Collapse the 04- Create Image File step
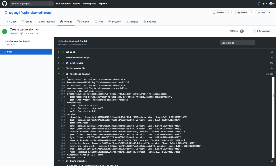Screen dimensions: 276x166 coord(59,161)
